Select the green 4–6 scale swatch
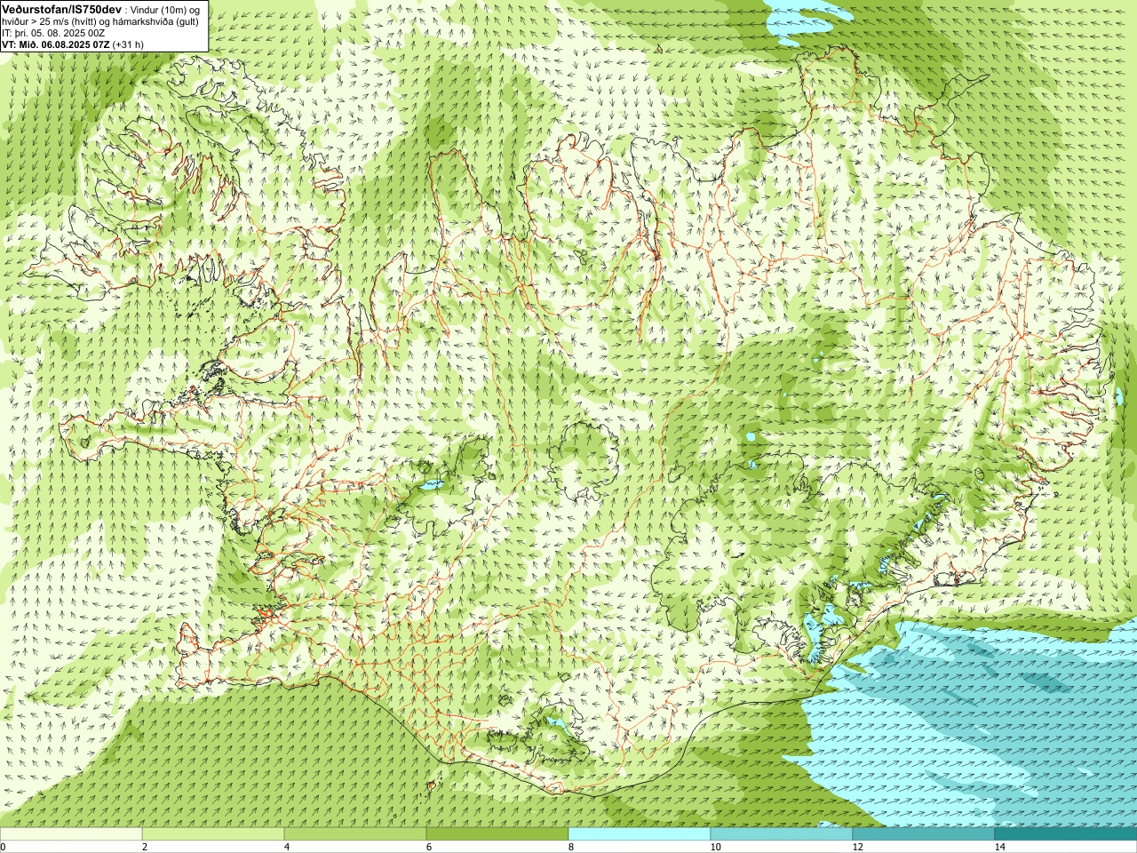The image size is (1137, 853). point(355,834)
